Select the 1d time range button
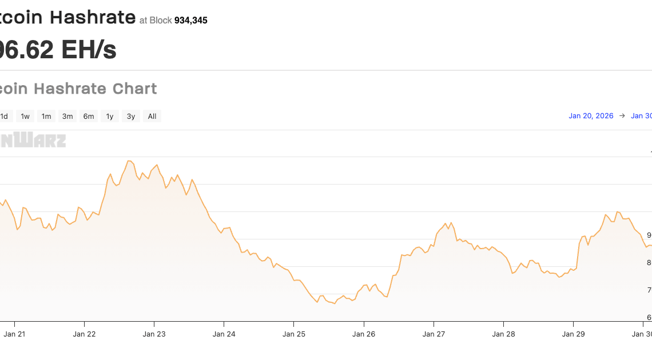 [4, 116]
